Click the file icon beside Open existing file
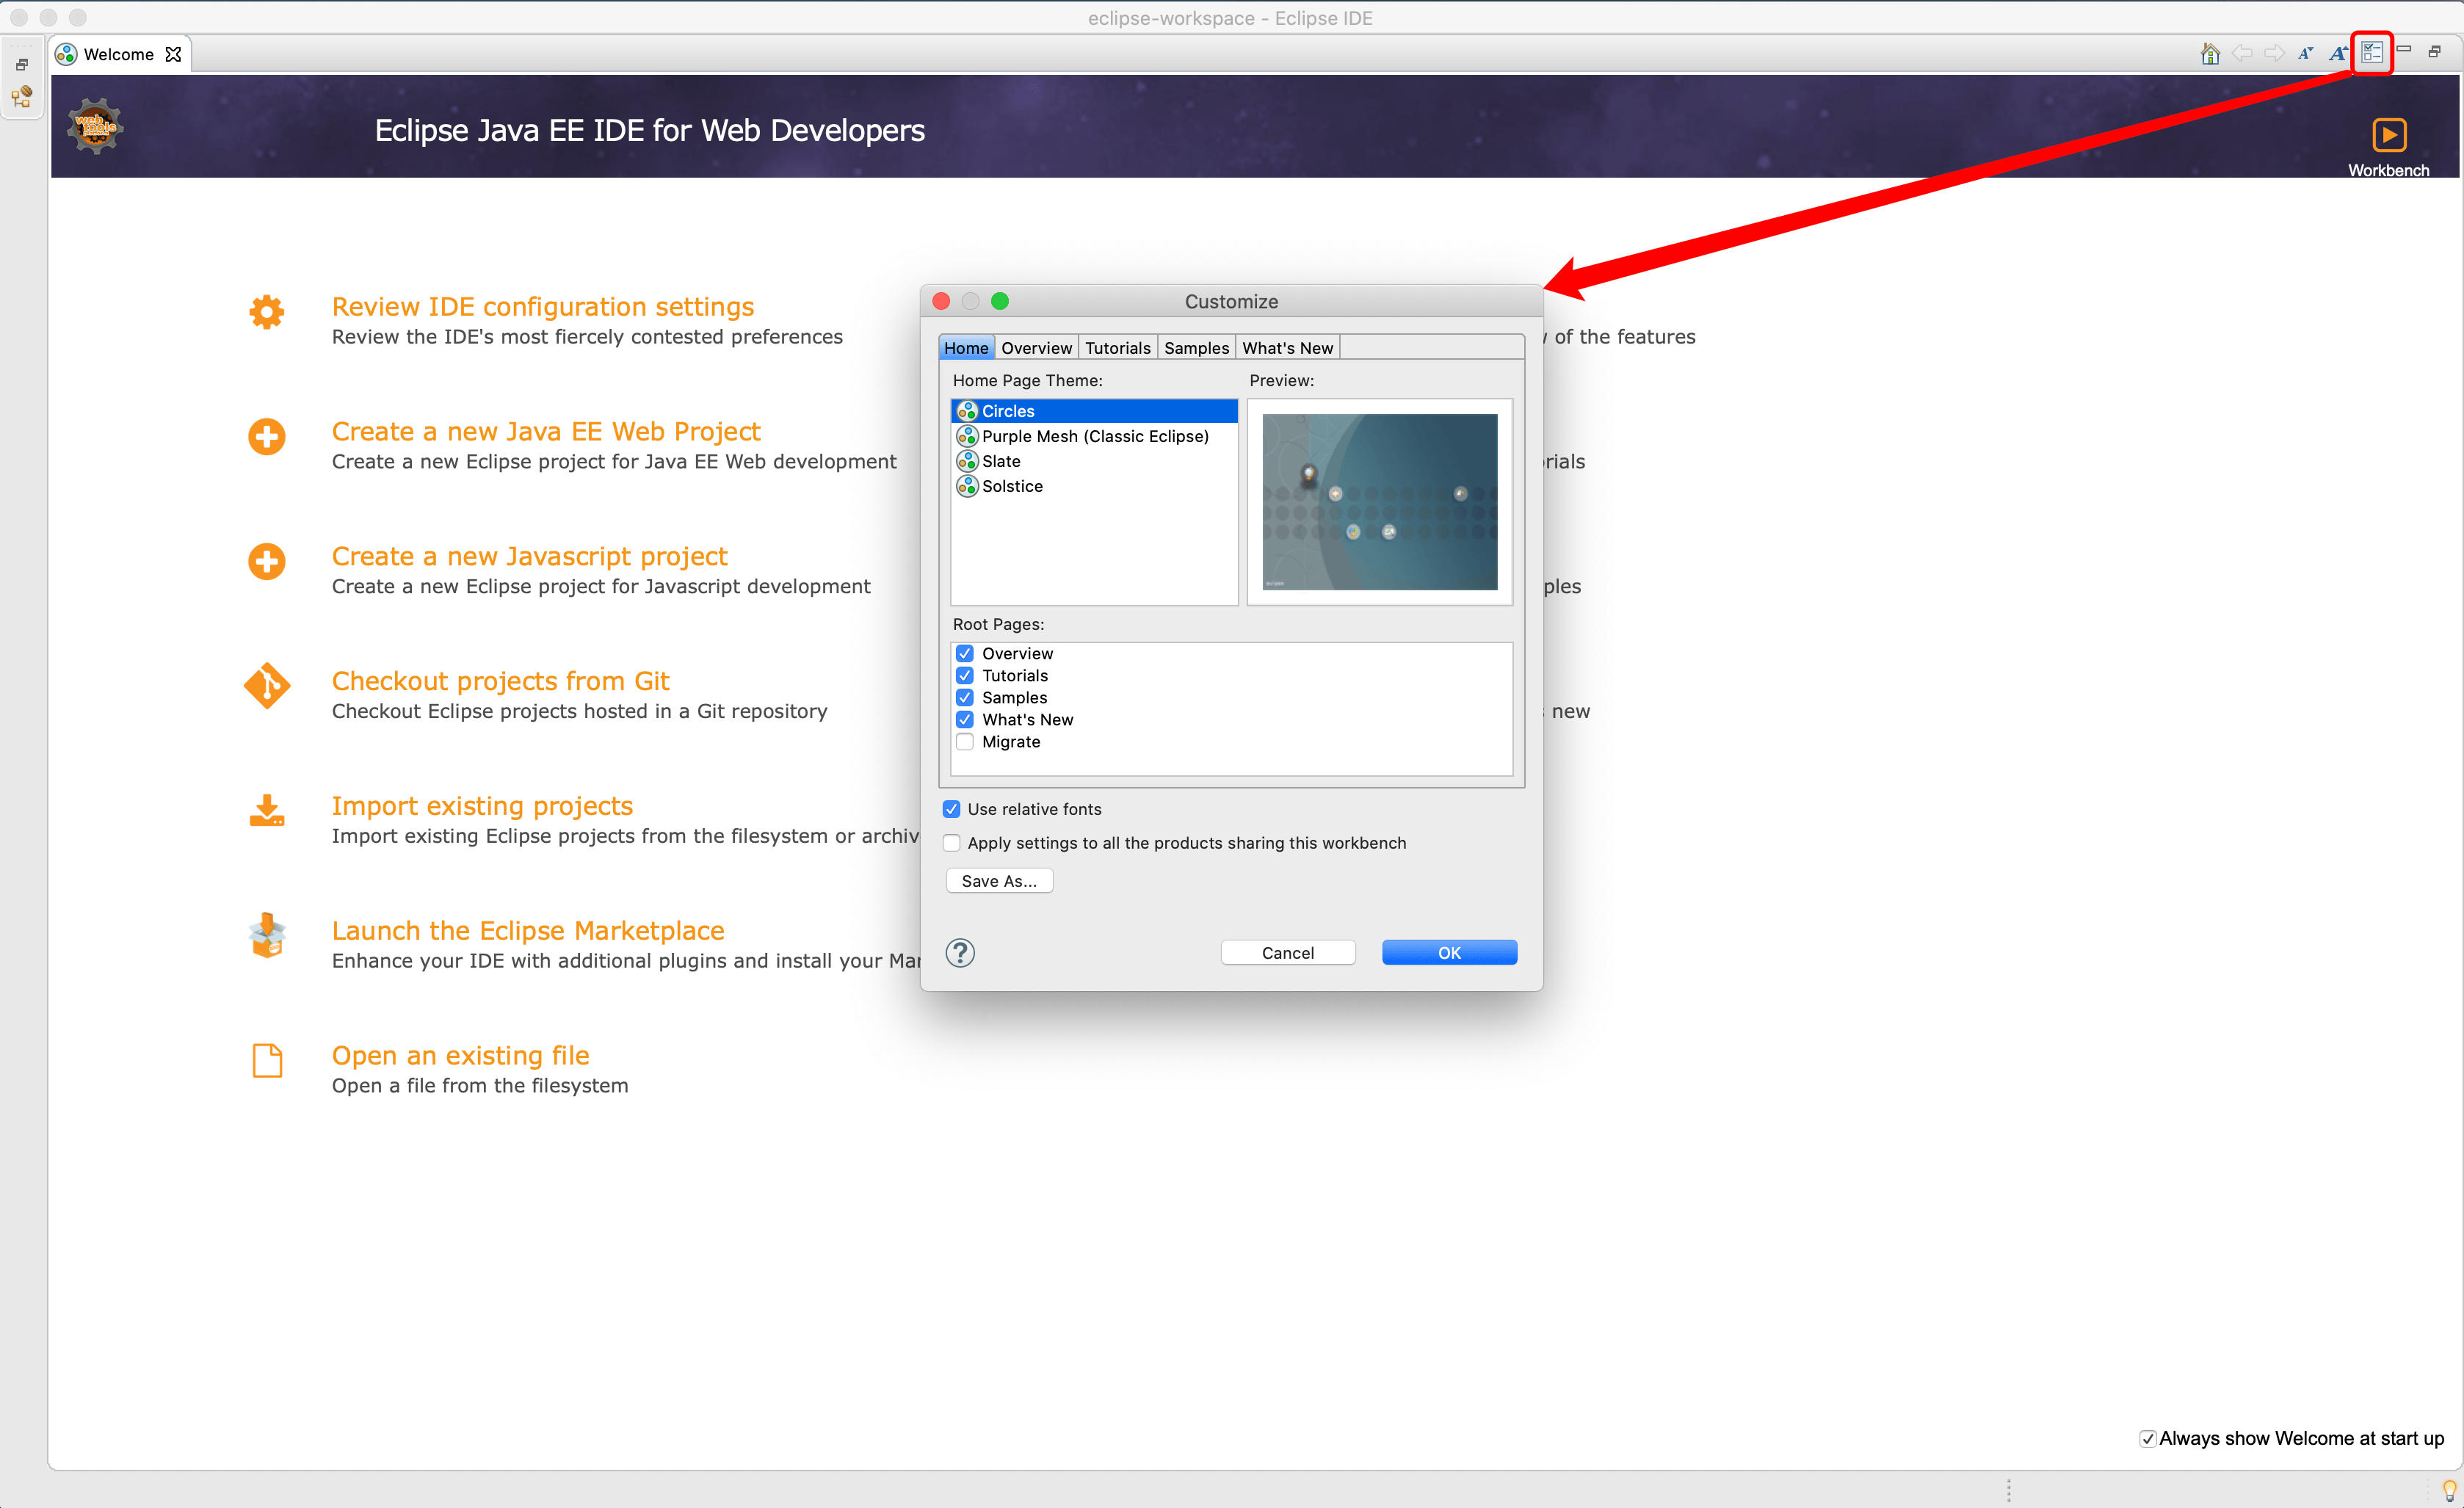 pos(267,1060)
